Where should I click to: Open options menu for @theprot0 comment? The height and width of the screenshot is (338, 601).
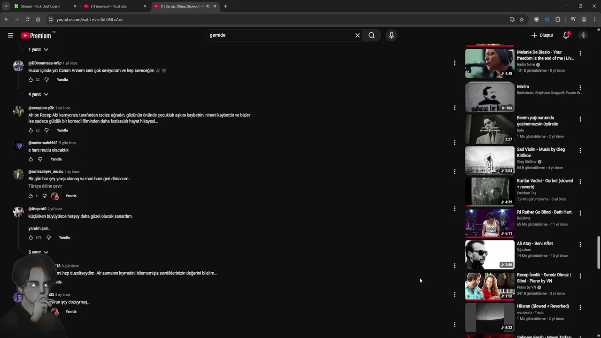pyautogui.click(x=454, y=209)
